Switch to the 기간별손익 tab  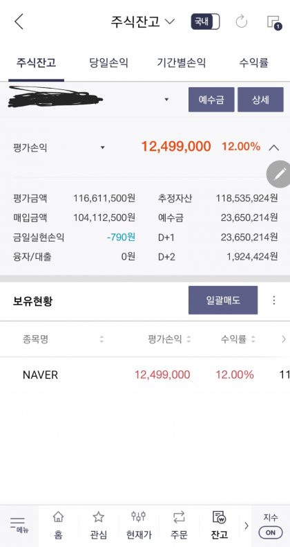pyautogui.click(x=181, y=63)
